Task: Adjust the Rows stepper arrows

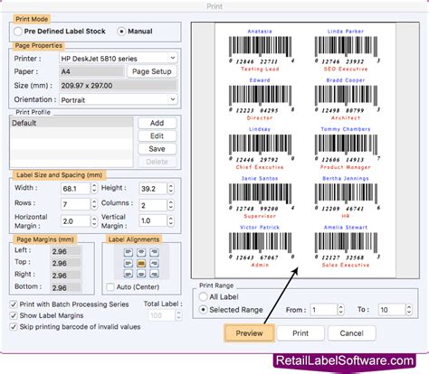Action: tap(94, 204)
